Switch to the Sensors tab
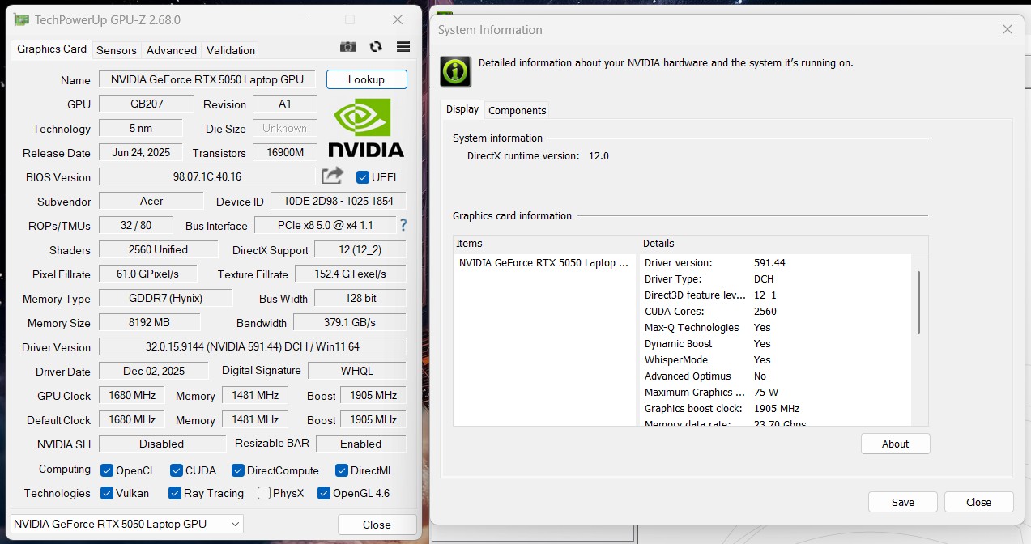 pos(116,49)
